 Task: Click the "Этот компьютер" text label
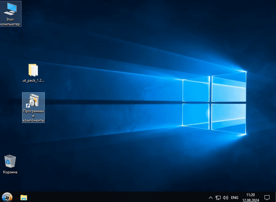pos(11,22)
